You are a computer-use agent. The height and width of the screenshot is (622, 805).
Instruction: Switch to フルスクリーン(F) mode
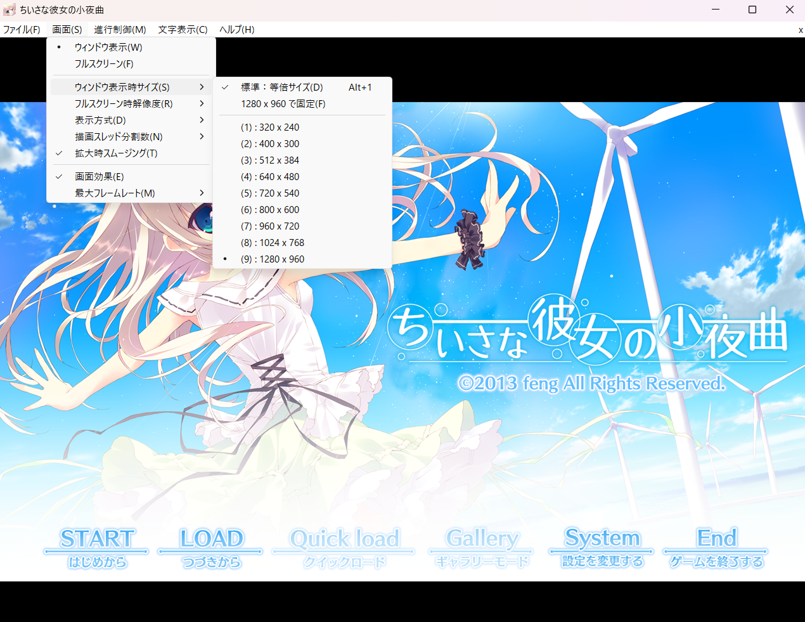click(131, 64)
